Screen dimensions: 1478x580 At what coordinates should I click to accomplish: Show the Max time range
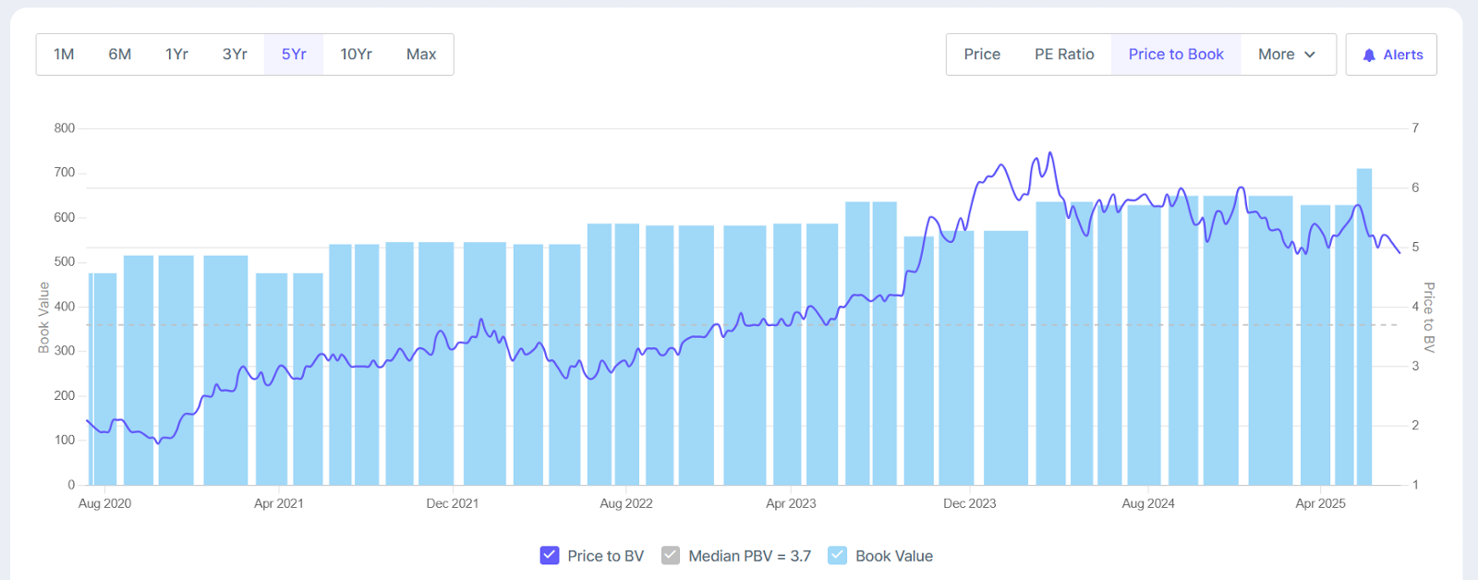click(x=421, y=54)
